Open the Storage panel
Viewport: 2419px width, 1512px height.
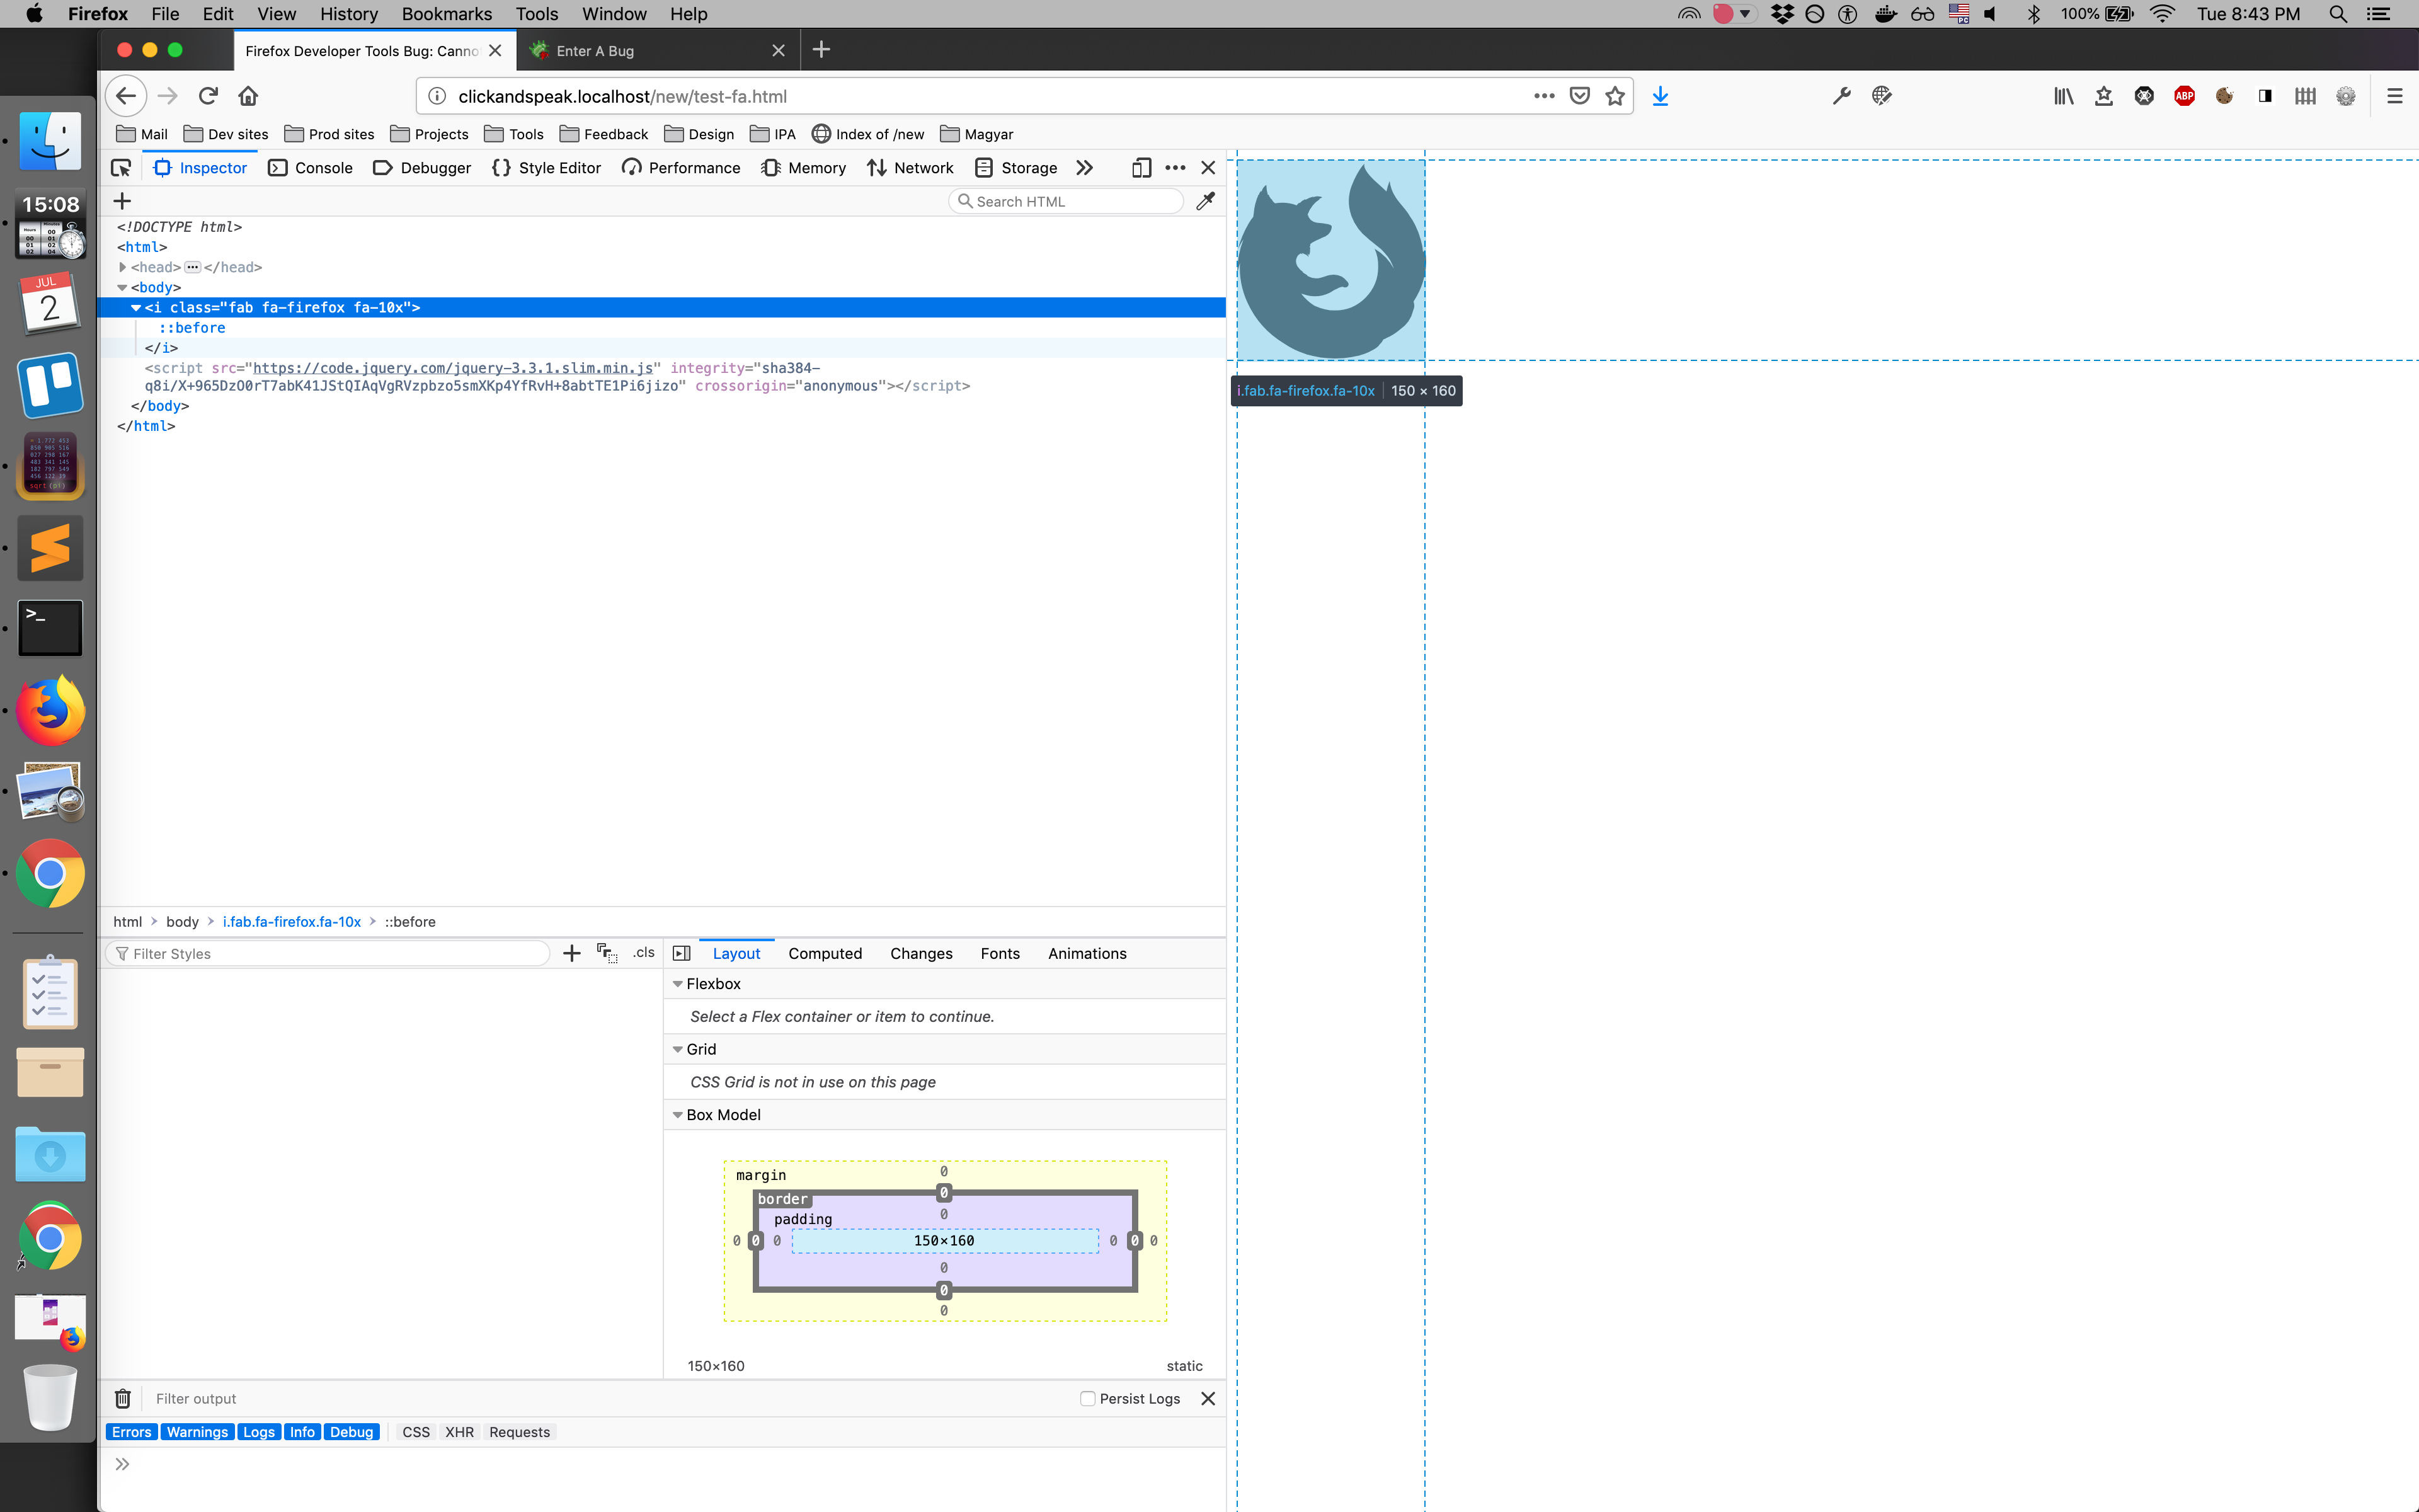click(x=1017, y=168)
